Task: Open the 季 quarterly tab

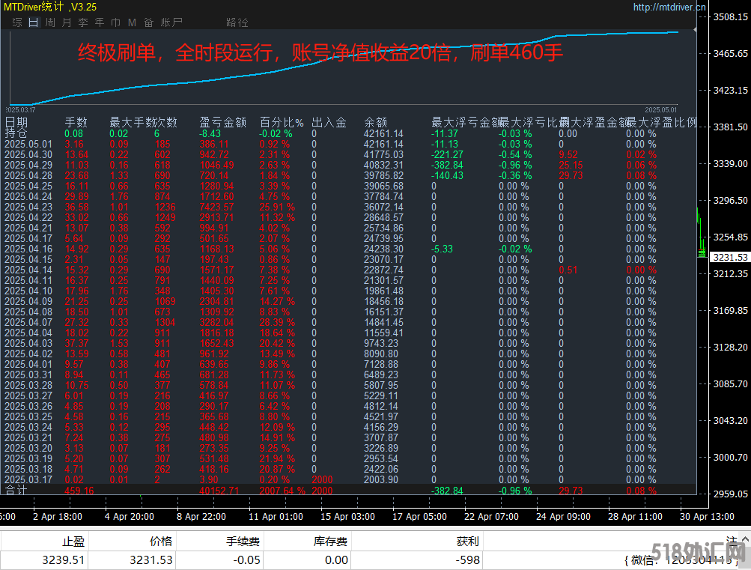Action: [x=83, y=22]
